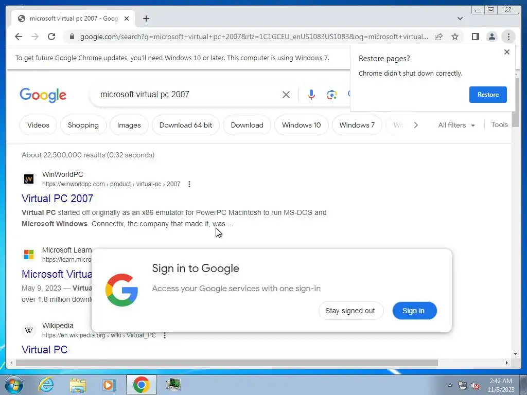527x395 pixels.
Task: Show more filter chips with the right chevron
Action: coord(416,125)
